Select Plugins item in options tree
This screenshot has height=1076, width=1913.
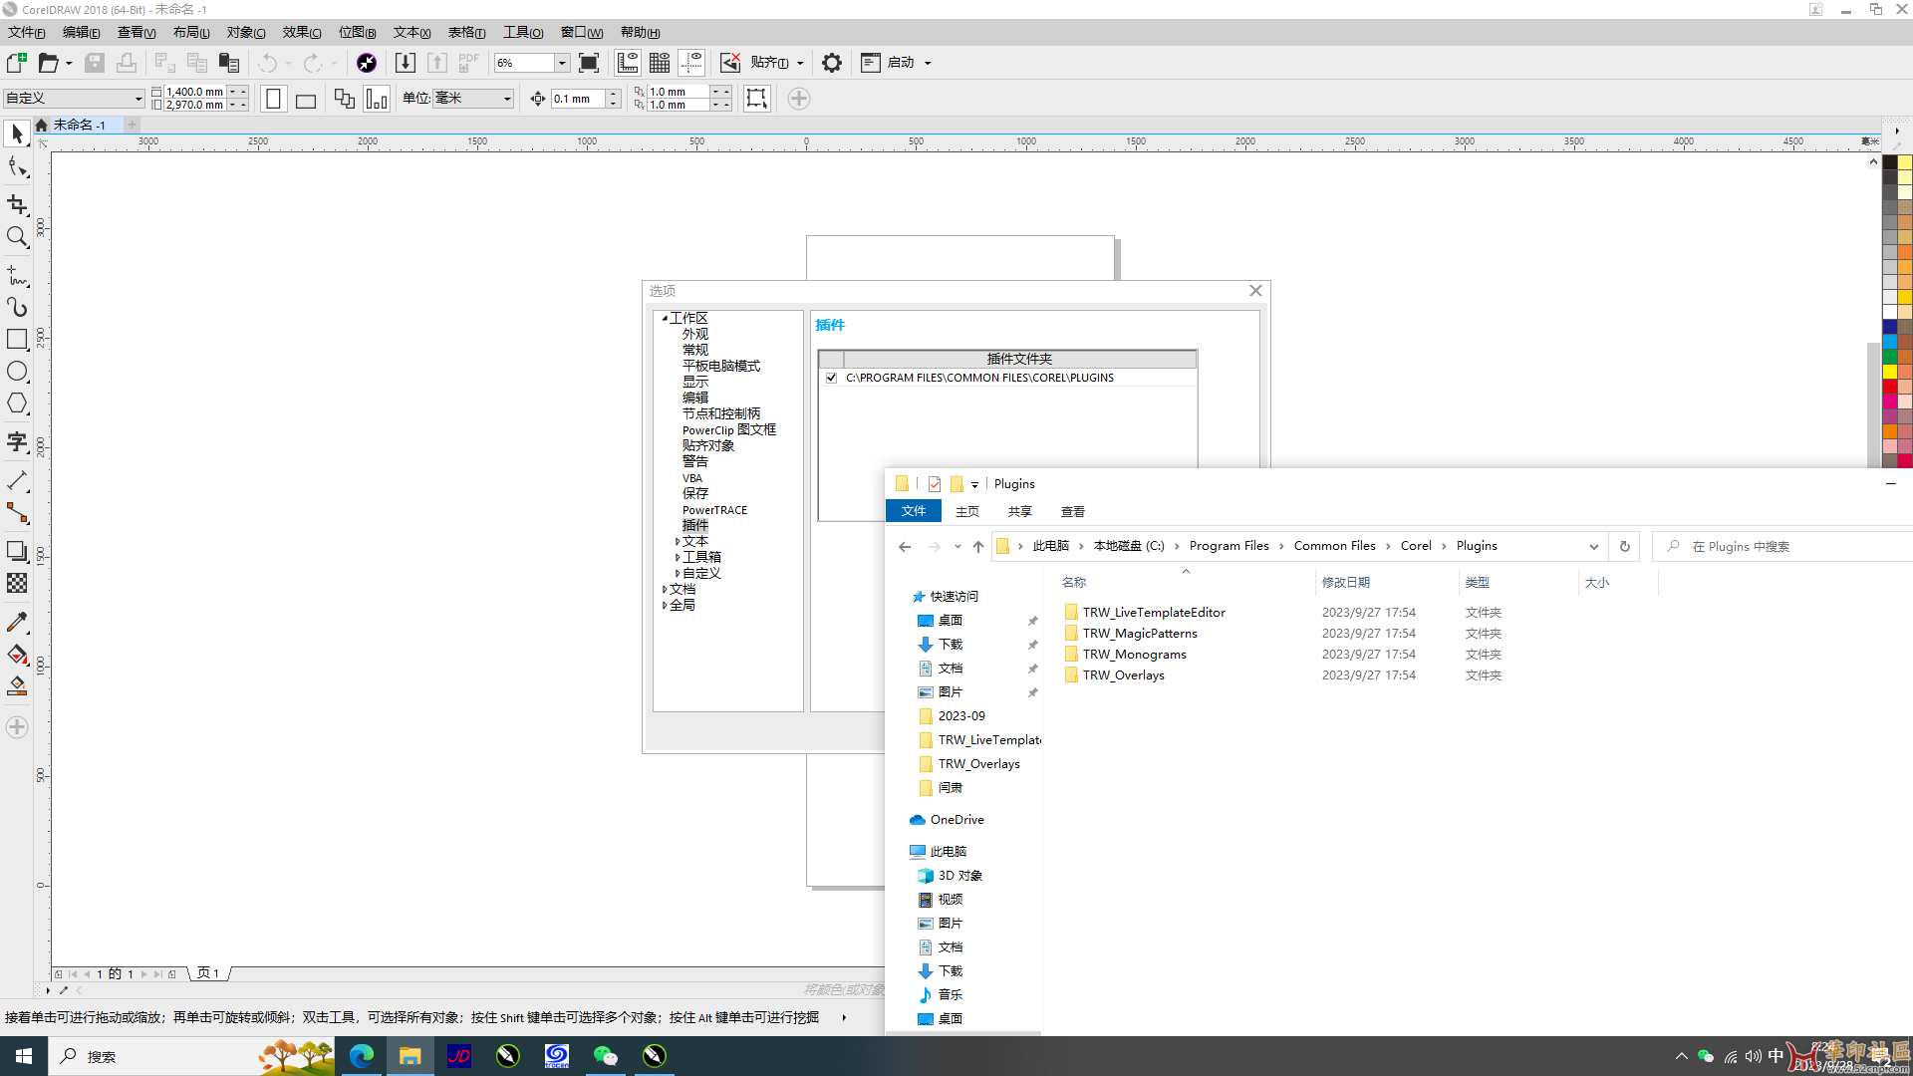click(x=695, y=525)
